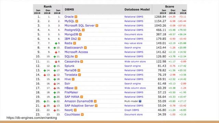Open the Oracle DBMS link
This screenshot has height=123, width=219.
point(69,17)
